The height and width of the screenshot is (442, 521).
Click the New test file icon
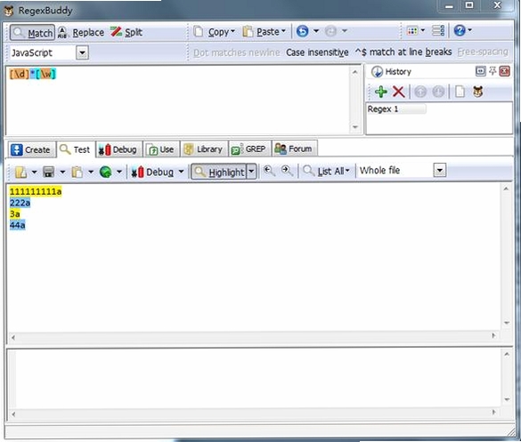20,173
